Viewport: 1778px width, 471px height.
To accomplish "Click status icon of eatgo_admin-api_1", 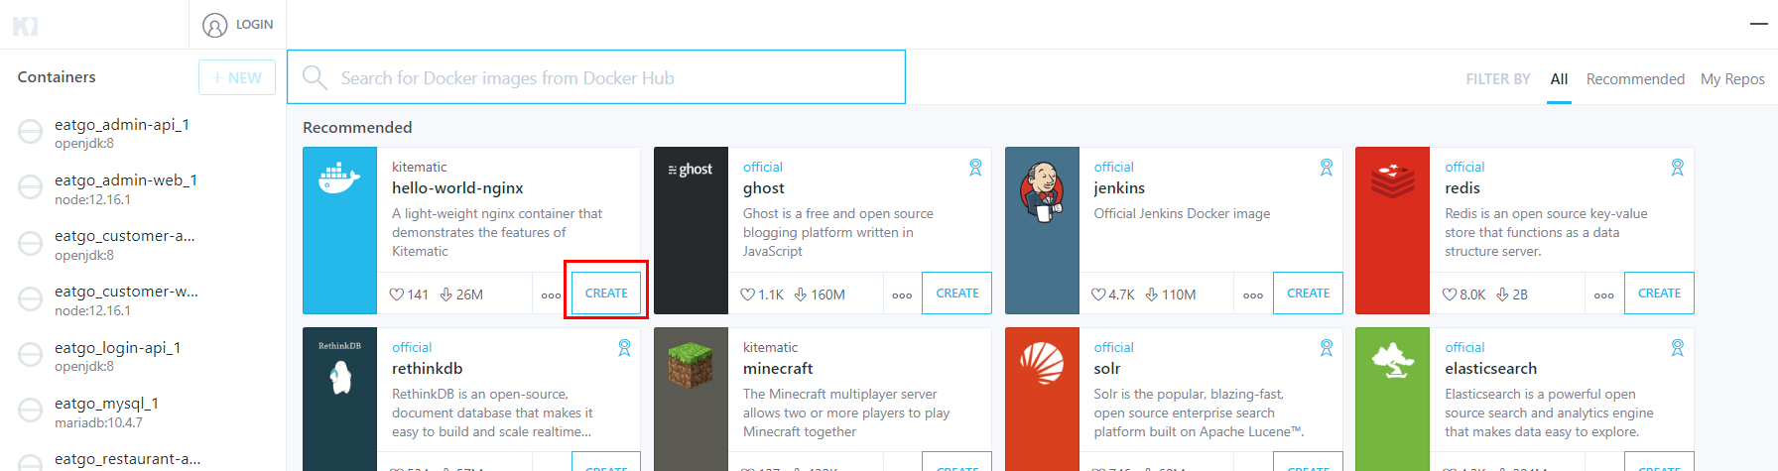I will pyautogui.click(x=31, y=131).
